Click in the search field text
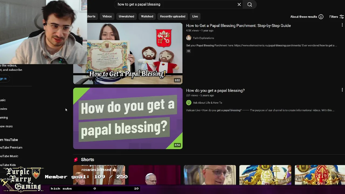 [139, 4]
